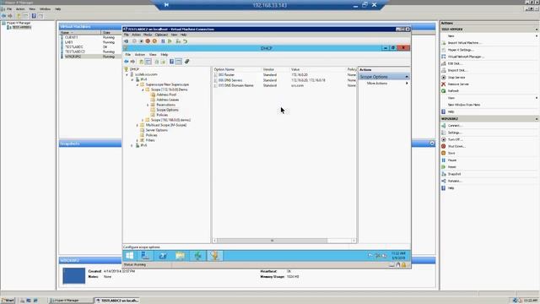Image resolution: width=540 pixels, height=304 pixels.
Task: Click the orange save icon in VM Connection toolbar
Action: pos(154,41)
